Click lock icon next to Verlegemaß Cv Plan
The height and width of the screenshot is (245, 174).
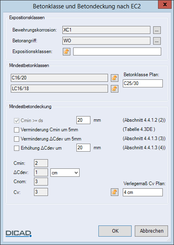point(114,192)
